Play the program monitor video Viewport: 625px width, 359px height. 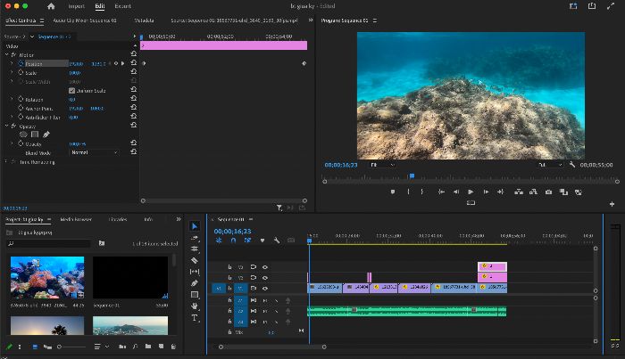click(x=471, y=192)
